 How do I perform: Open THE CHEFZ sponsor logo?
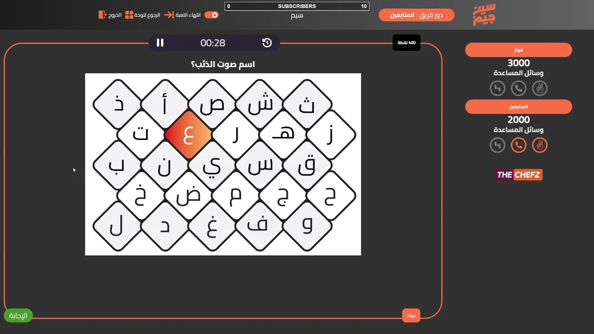pos(518,175)
